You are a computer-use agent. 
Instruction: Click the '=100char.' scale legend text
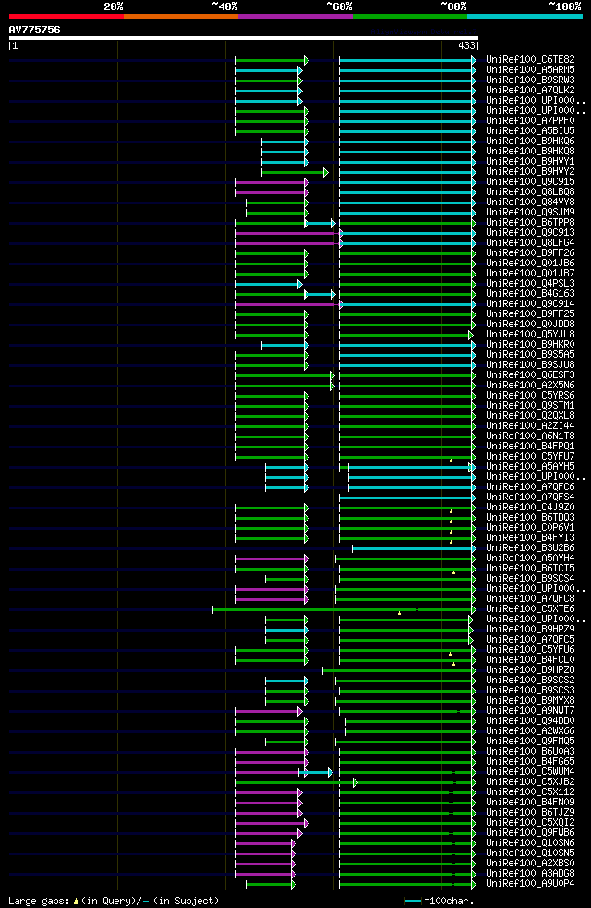click(449, 901)
